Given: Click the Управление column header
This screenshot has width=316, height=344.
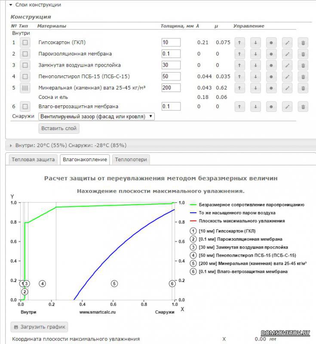Looking at the screenshot, I should click(249, 26).
